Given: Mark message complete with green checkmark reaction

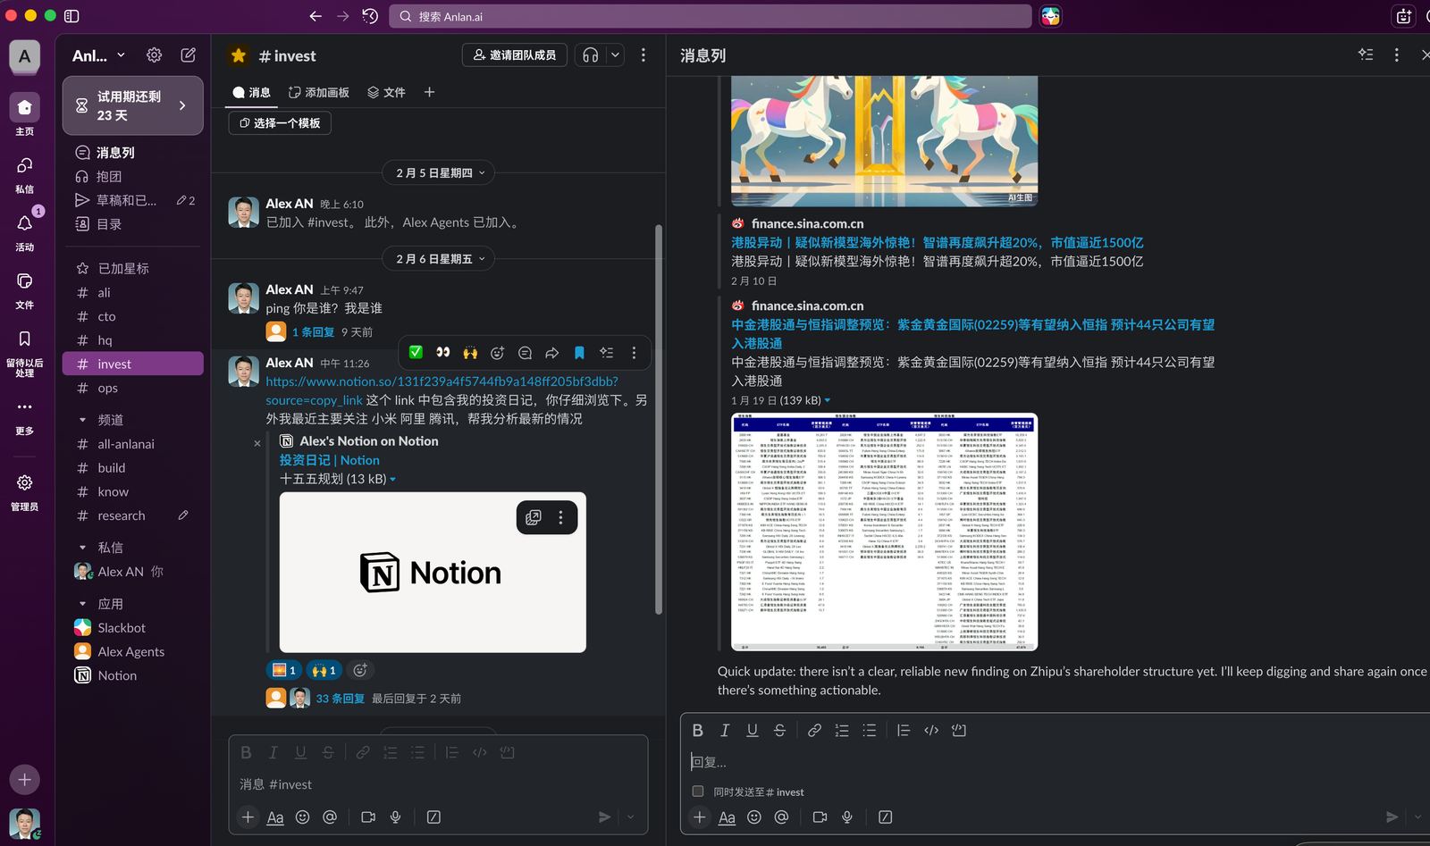Looking at the screenshot, I should click(416, 352).
